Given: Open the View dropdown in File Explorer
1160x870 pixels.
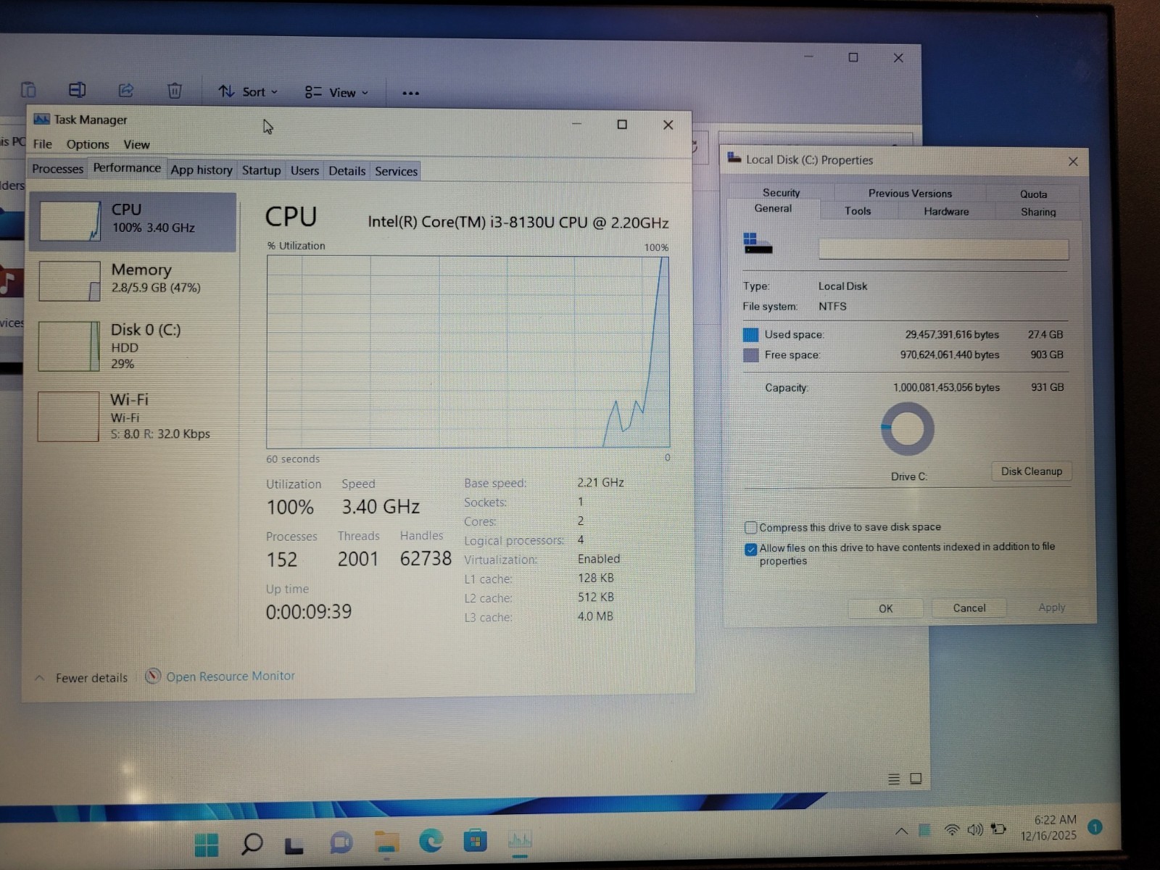Looking at the screenshot, I should (x=336, y=92).
